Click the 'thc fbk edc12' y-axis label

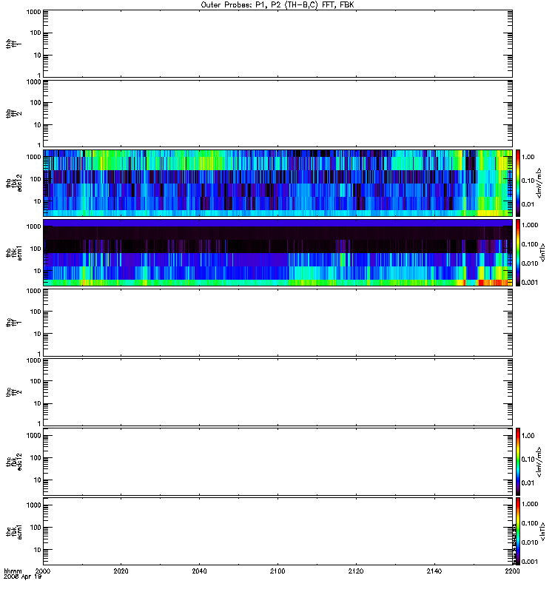[14, 462]
